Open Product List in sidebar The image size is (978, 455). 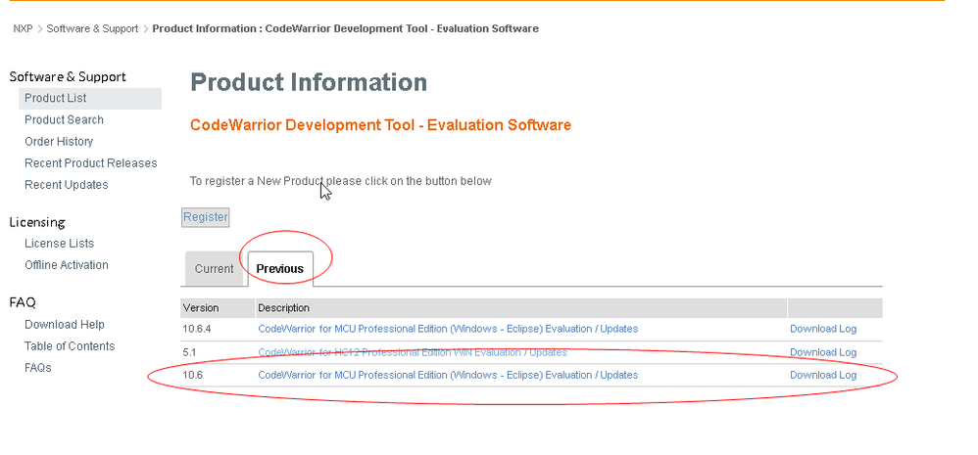90,99
